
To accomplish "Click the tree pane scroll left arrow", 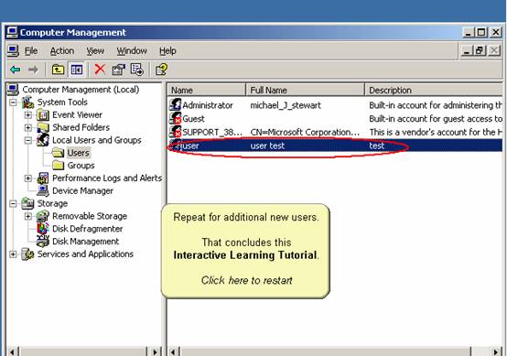I will [11, 351].
